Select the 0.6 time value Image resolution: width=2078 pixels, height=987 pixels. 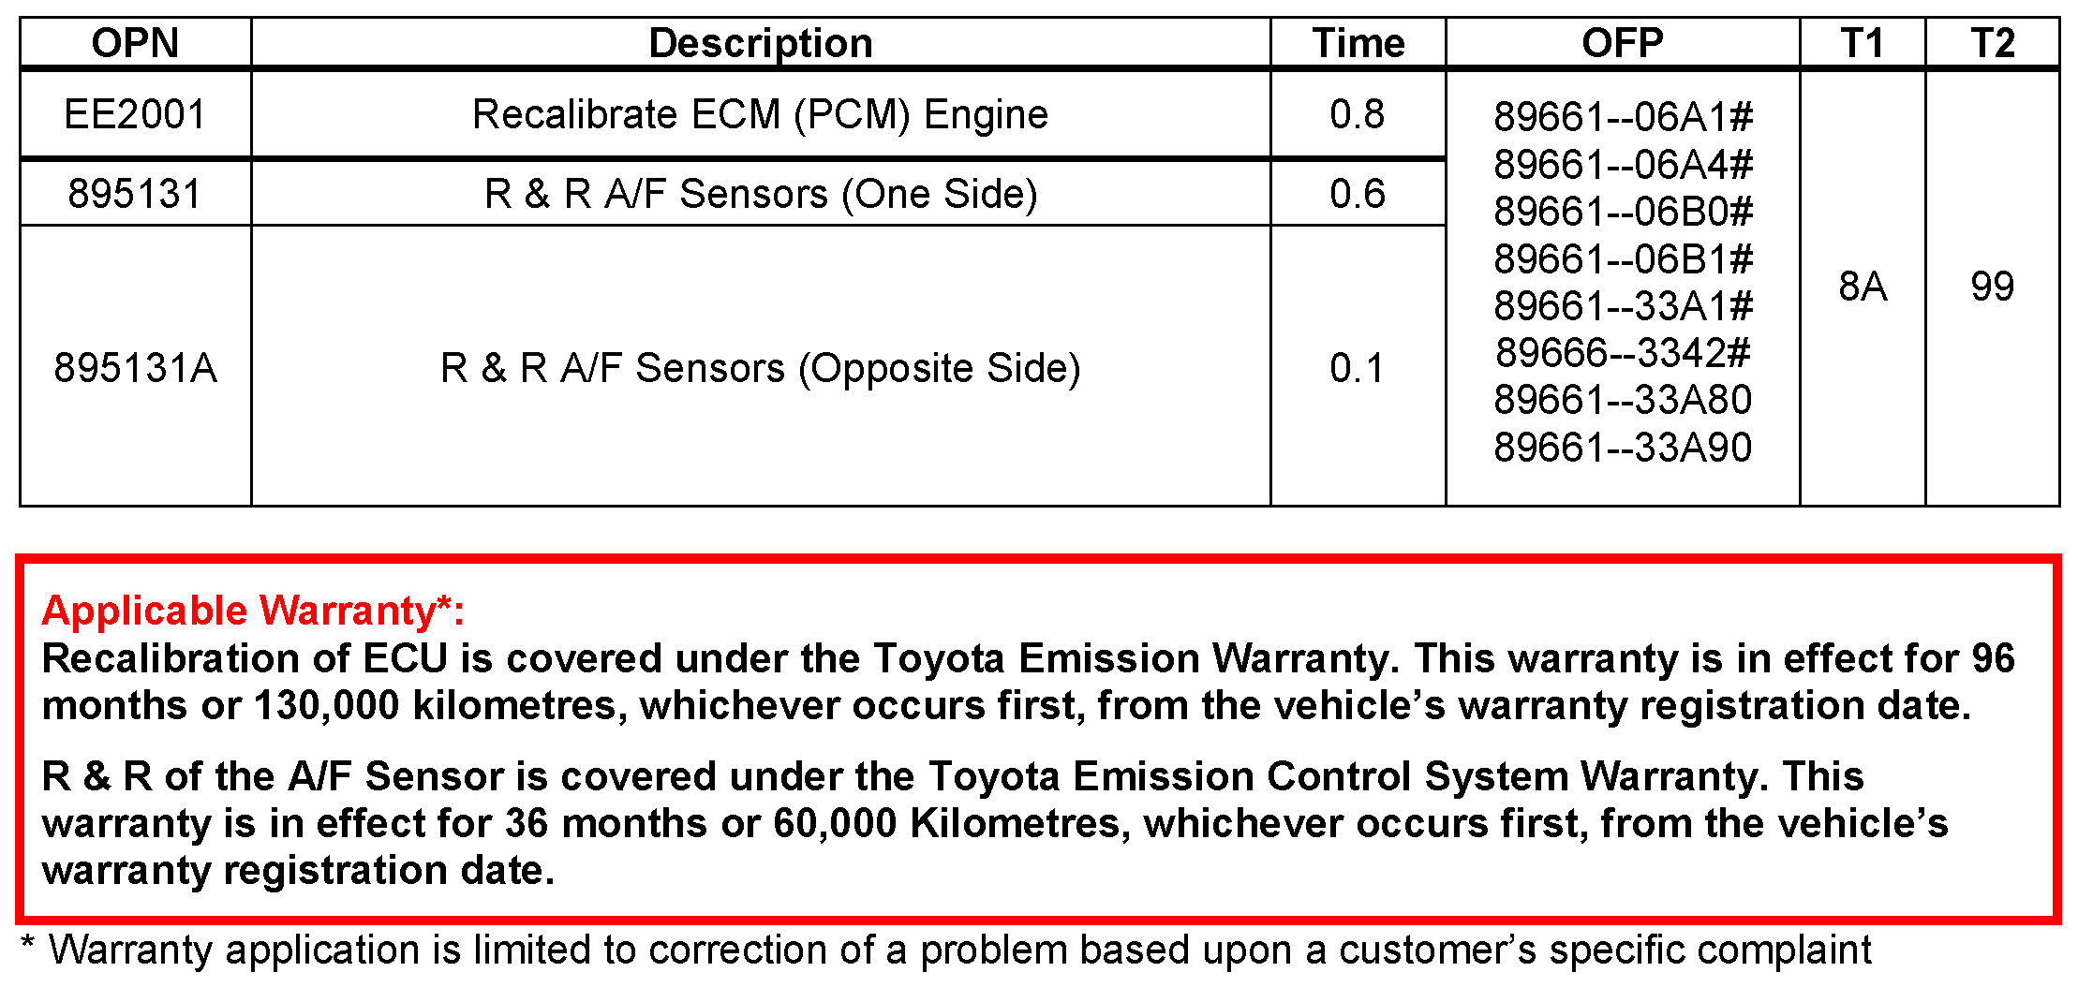coord(1358,194)
